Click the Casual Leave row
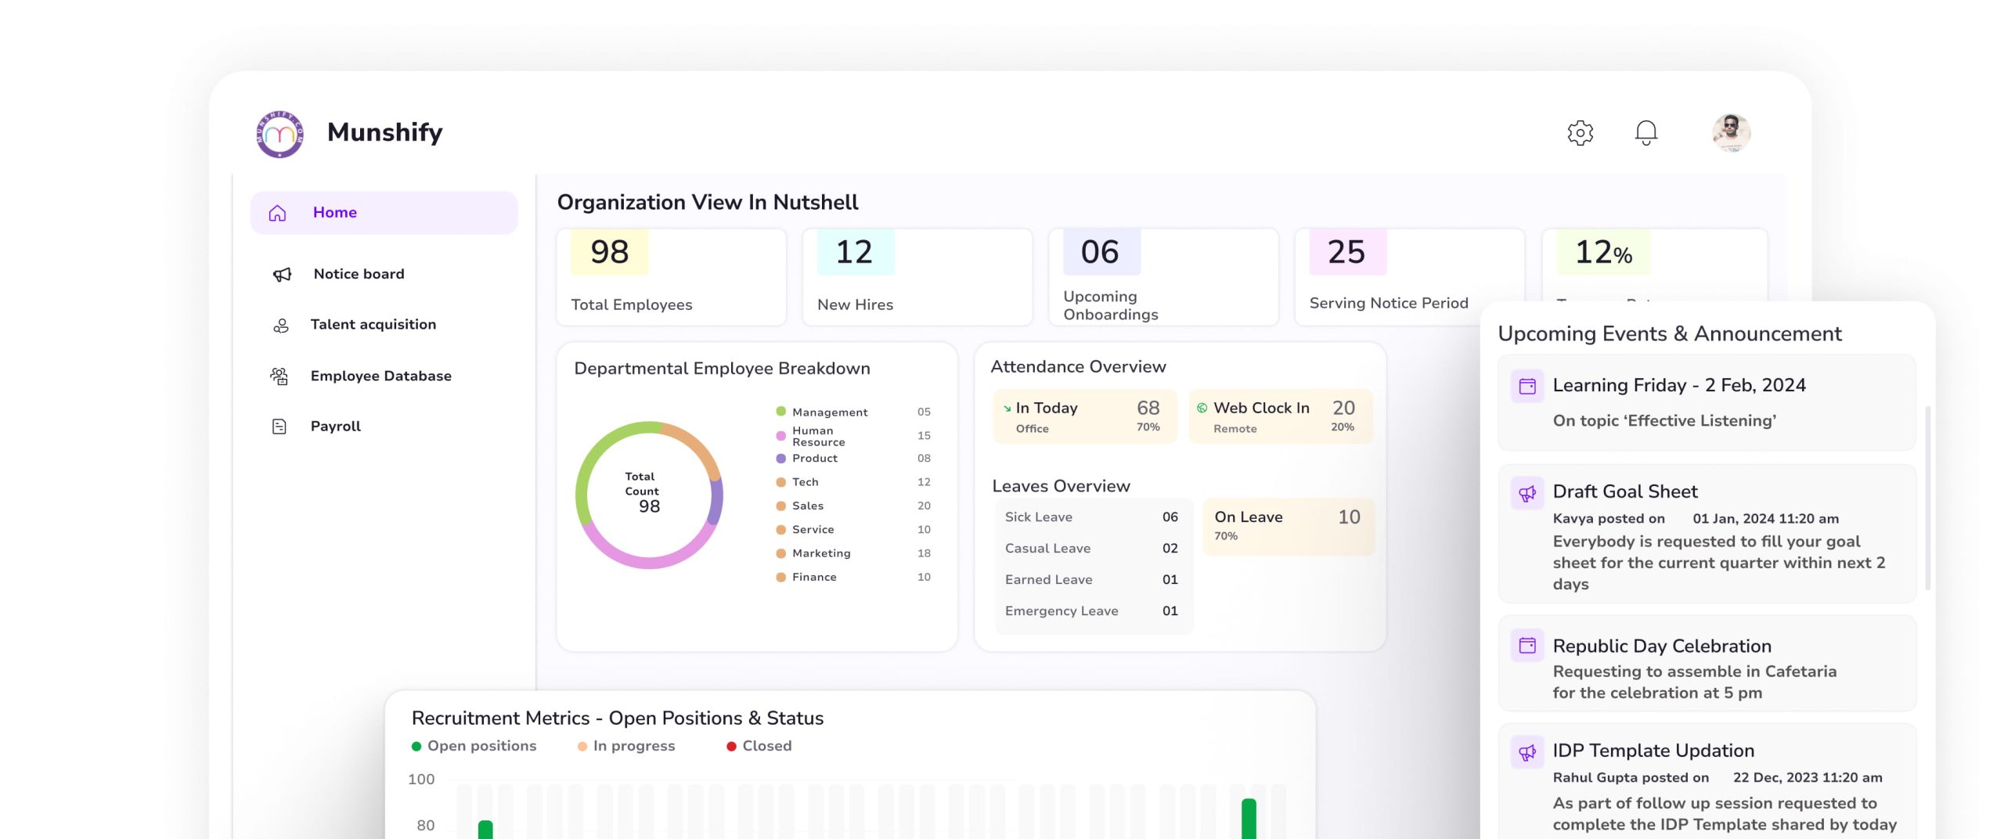This screenshot has width=2004, height=839. click(1092, 549)
